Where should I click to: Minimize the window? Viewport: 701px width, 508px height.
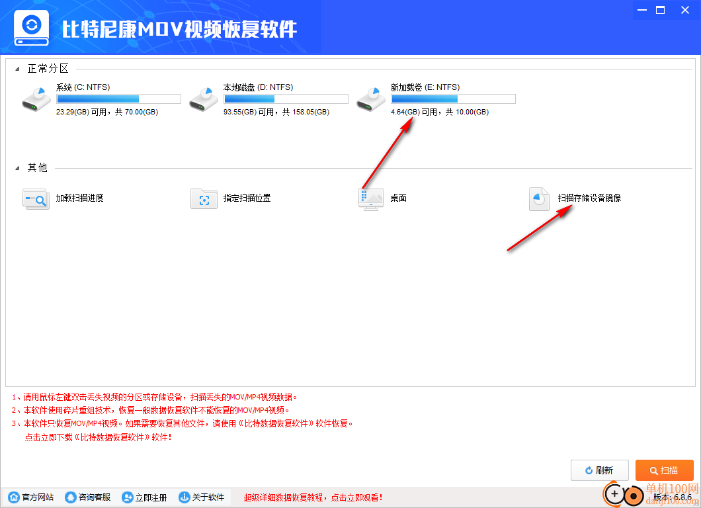[642, 10]
